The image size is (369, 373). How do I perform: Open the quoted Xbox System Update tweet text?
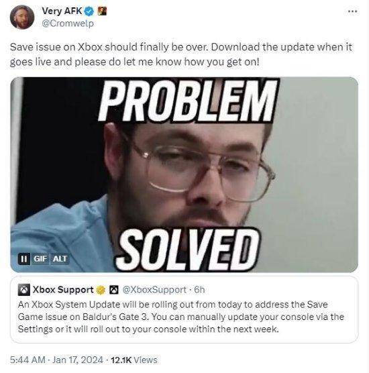181,317
